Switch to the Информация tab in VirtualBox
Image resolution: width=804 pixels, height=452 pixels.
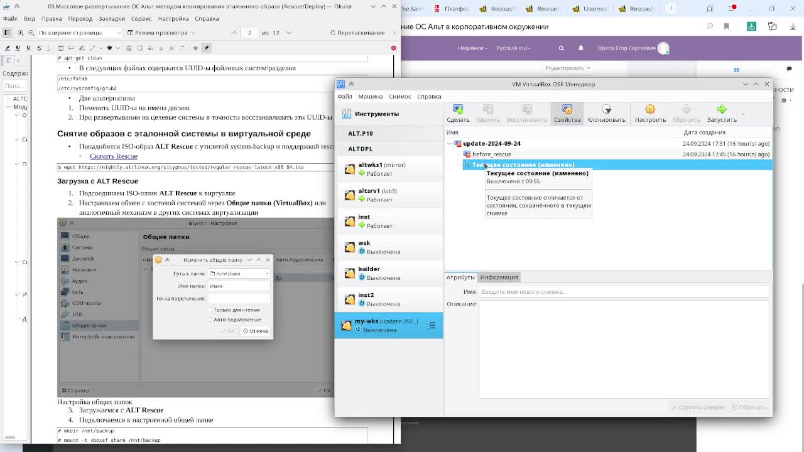(499, 277)
